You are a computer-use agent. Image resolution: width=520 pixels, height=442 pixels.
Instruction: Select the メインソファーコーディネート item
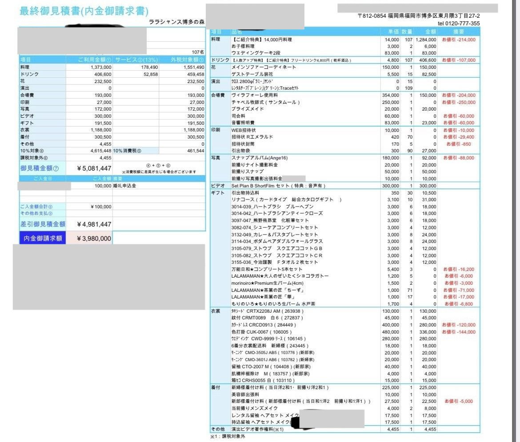(264, 67)
